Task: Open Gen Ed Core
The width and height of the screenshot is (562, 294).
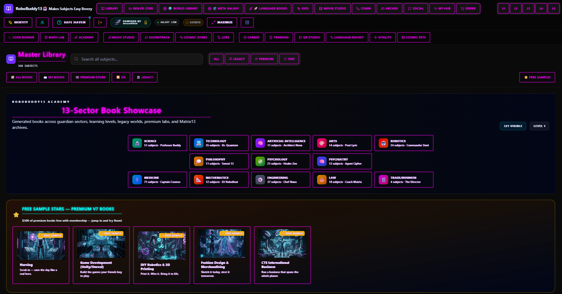Action: coord(141,9)
